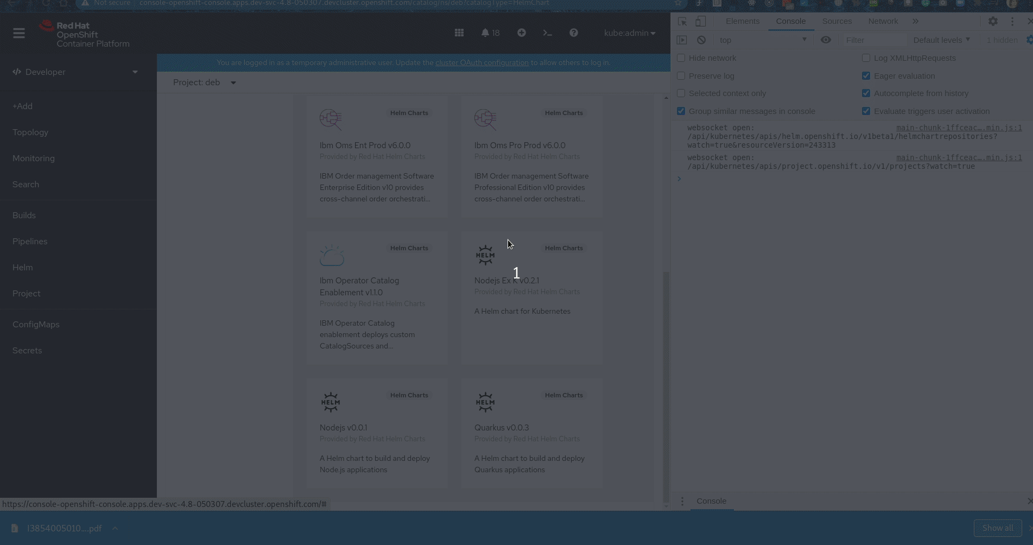Create a live expression with the eye icon
The height and width of the screenshot is (545, 1033).
tap(826, 40)
